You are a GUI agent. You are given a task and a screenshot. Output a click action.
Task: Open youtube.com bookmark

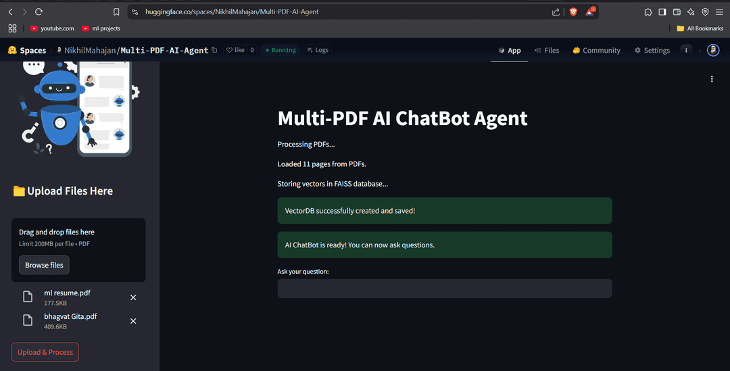pos(52,28)
